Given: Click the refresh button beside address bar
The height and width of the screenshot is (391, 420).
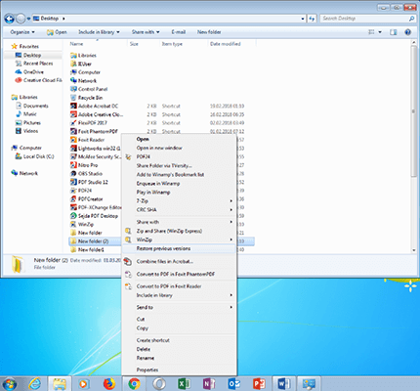Looking at the screenshot, I should pos(312,19).
